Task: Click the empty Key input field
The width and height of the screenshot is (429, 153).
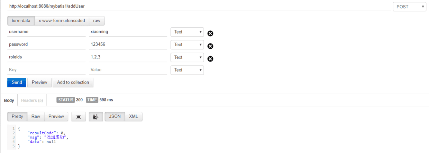Action: (46, 70)
